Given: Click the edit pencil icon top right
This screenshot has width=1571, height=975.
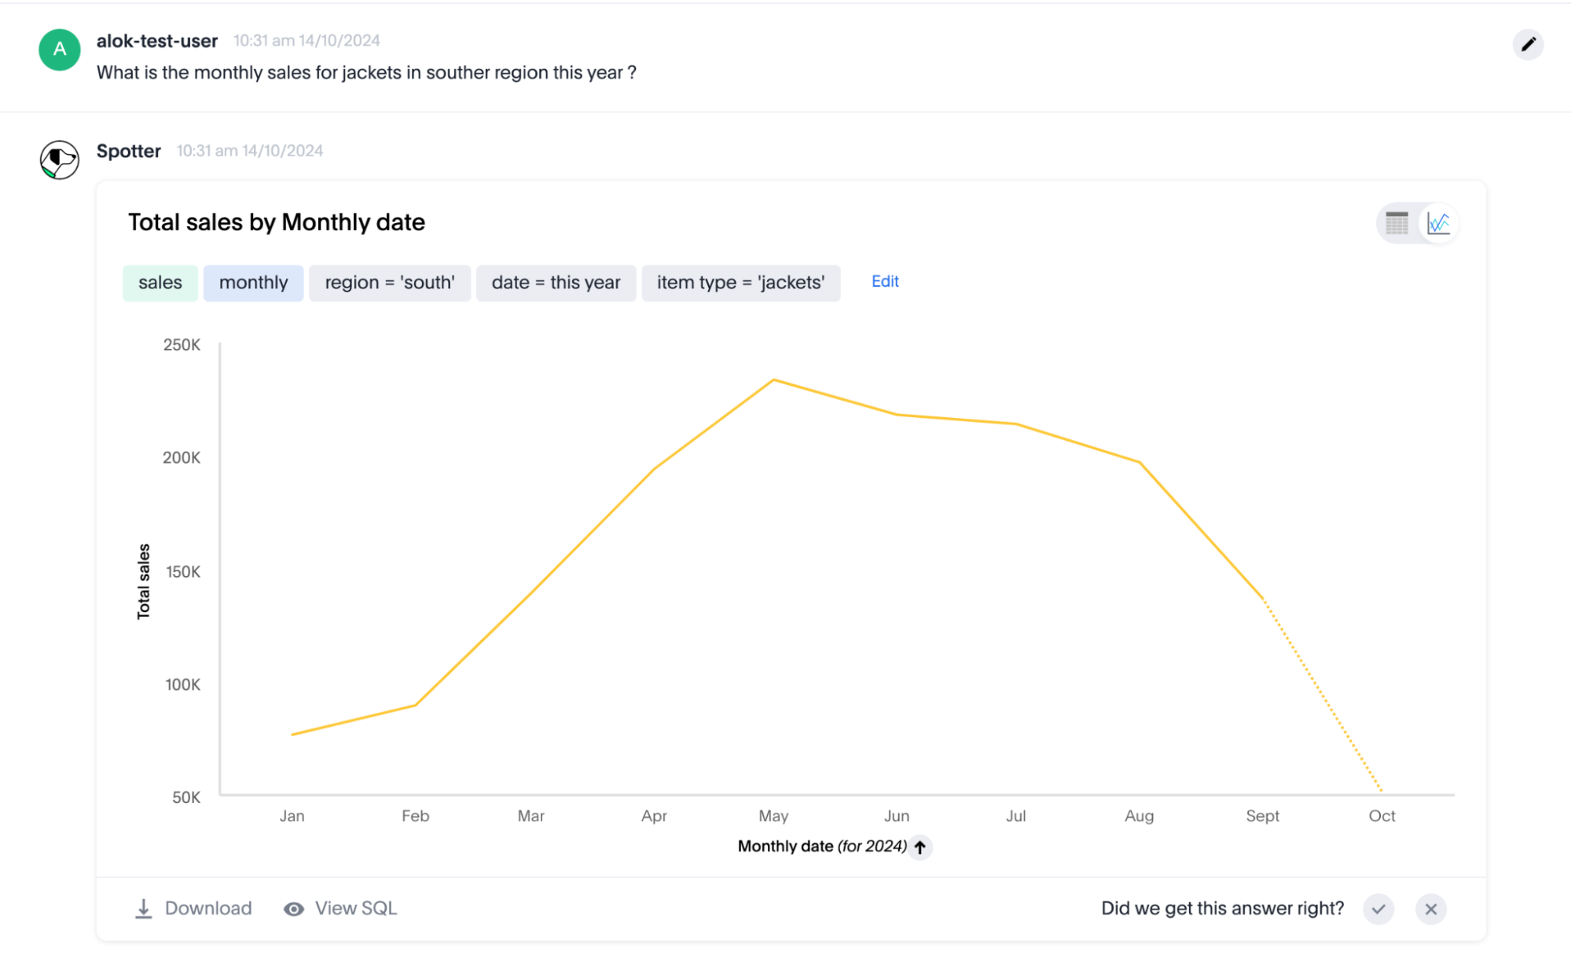Looking at the screenshot, I should tap(1528, 45).
